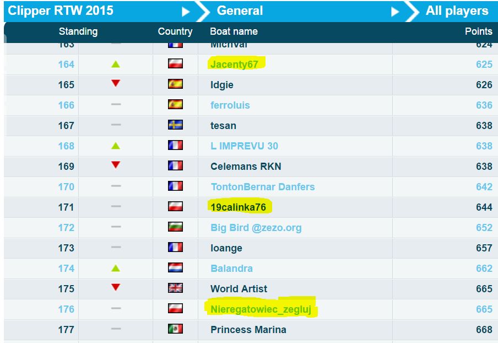Sort by the Standing column header
Viewport: 498px width, 343px height.
78,31
